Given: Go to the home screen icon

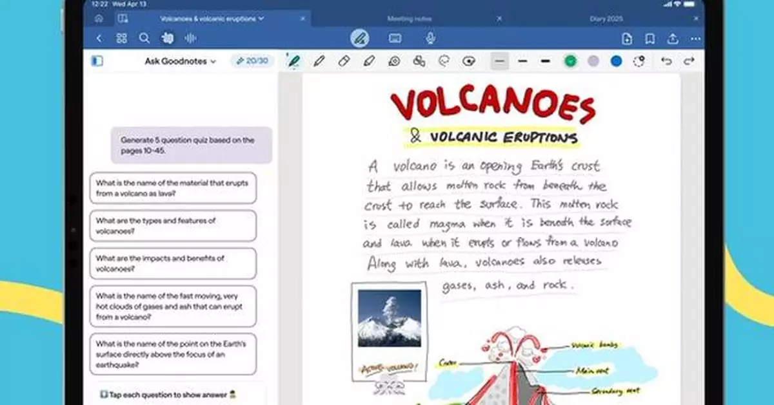Looking at the screenshot, I should click(x=99, y=19).
